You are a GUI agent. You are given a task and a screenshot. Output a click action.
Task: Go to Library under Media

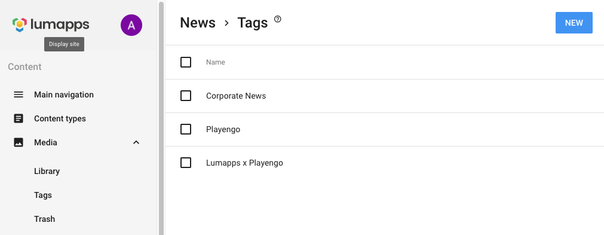coord(47,171)
